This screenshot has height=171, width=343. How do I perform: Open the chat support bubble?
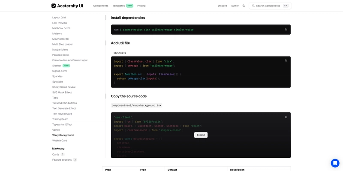click(x=335, y=163)
